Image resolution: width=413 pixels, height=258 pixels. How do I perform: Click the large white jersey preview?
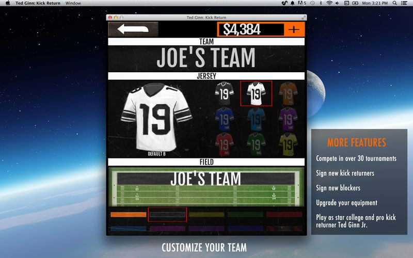tap(156, 117)
